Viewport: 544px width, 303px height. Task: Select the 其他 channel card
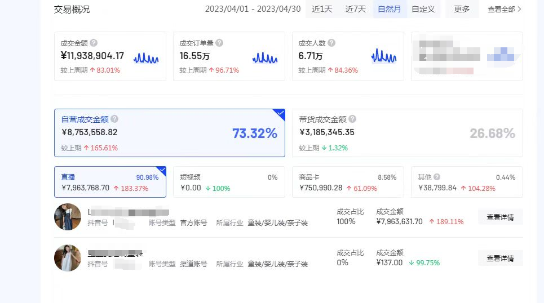tap(467, 182)
